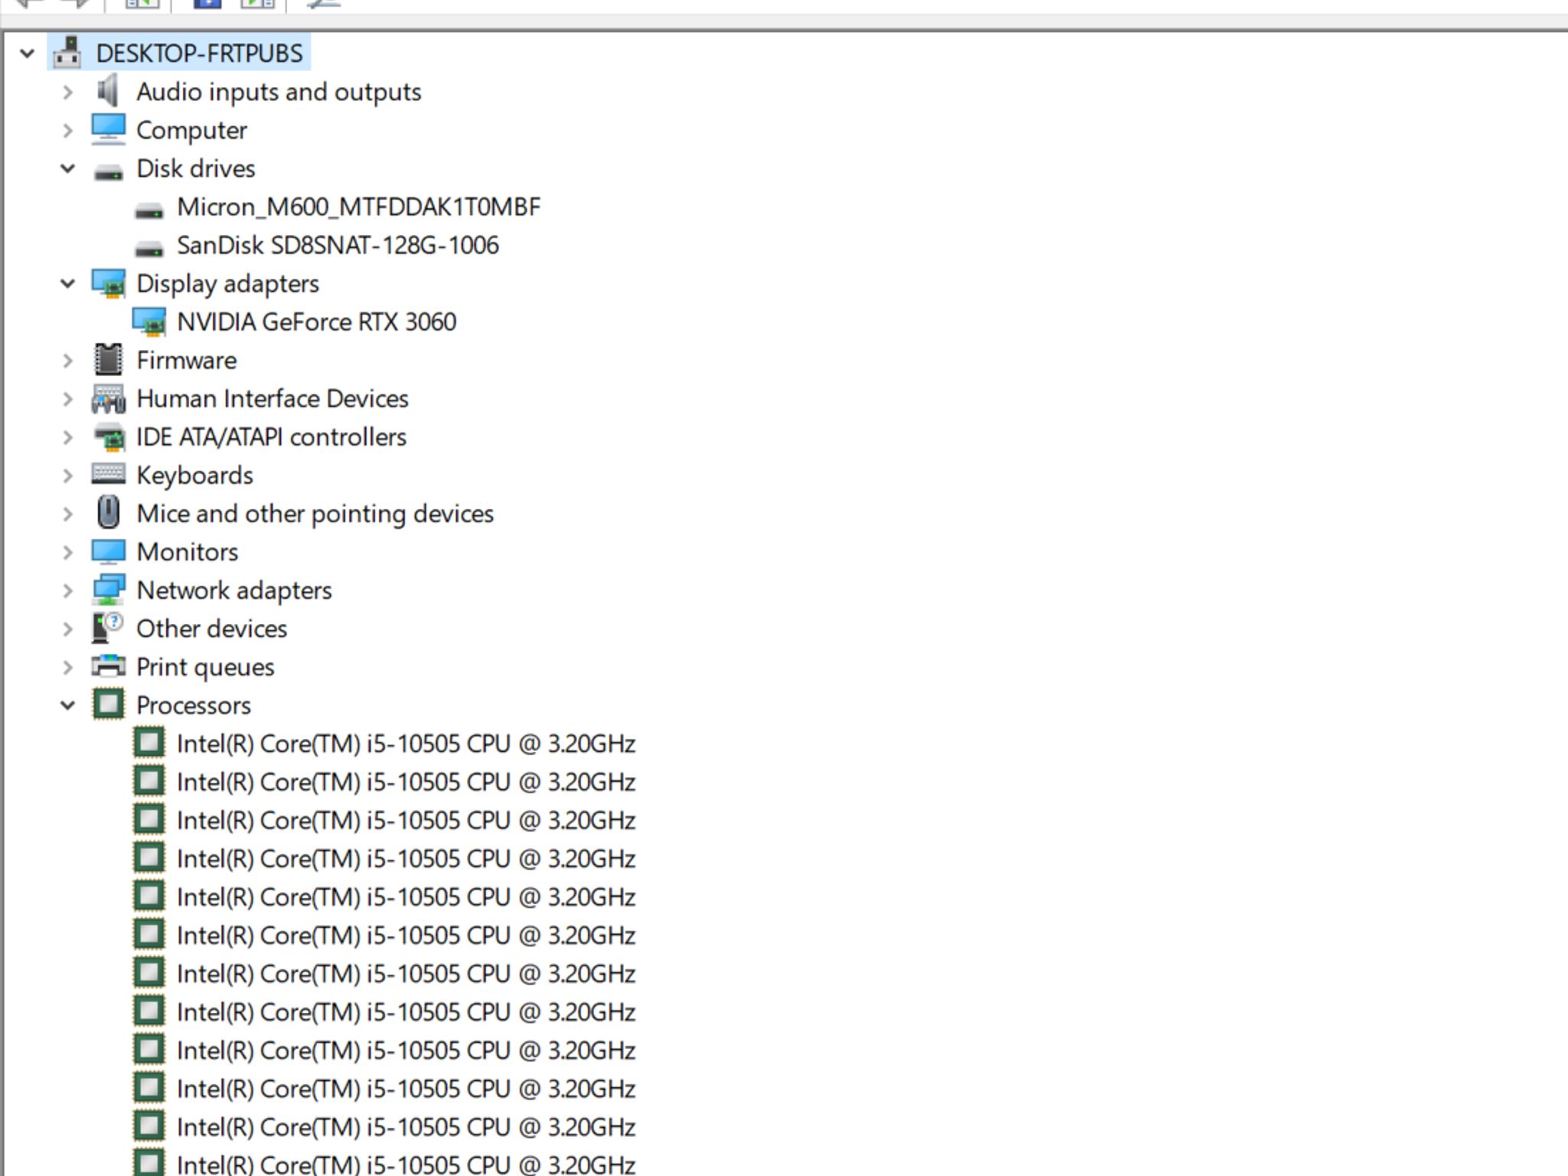The width and height of the screenshot is (1568, 1176).
Task: Expand the Monitors category
Action: (68, 553)
